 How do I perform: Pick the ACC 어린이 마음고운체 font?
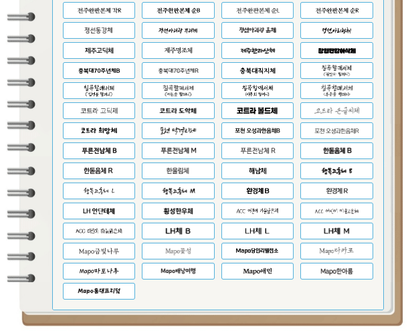pyautogui.click(x=336, y=211)
